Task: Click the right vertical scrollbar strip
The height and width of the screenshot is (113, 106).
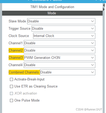Action: pyautogui.click(x=104, y=61)
